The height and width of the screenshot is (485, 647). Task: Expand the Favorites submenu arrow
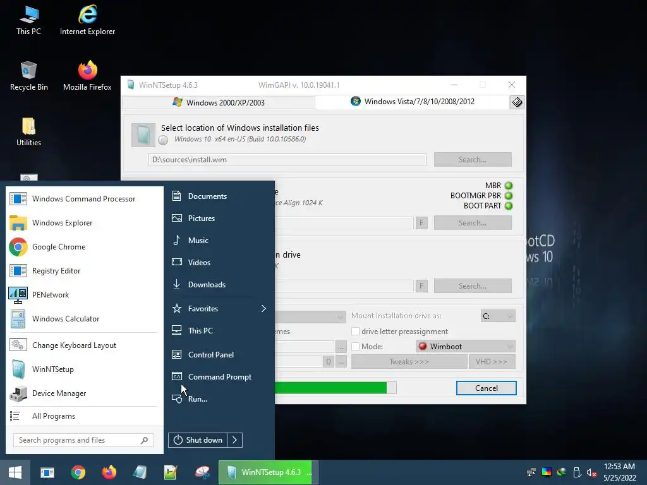click(263, 308)
